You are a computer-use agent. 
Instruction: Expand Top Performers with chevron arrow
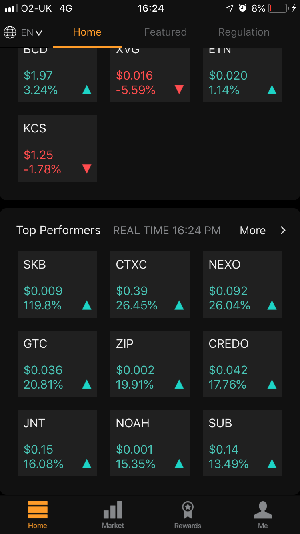click(283, 230)
